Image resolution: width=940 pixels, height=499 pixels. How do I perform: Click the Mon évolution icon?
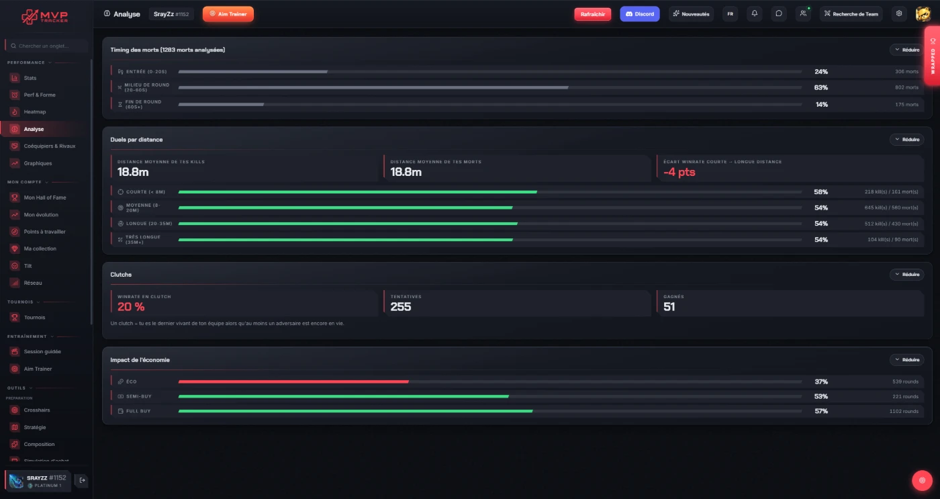(15, 215)
